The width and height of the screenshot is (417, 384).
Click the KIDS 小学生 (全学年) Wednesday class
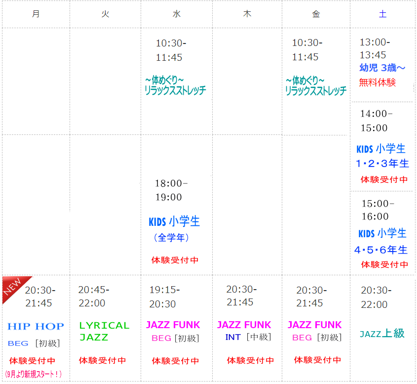pos(174,222)
